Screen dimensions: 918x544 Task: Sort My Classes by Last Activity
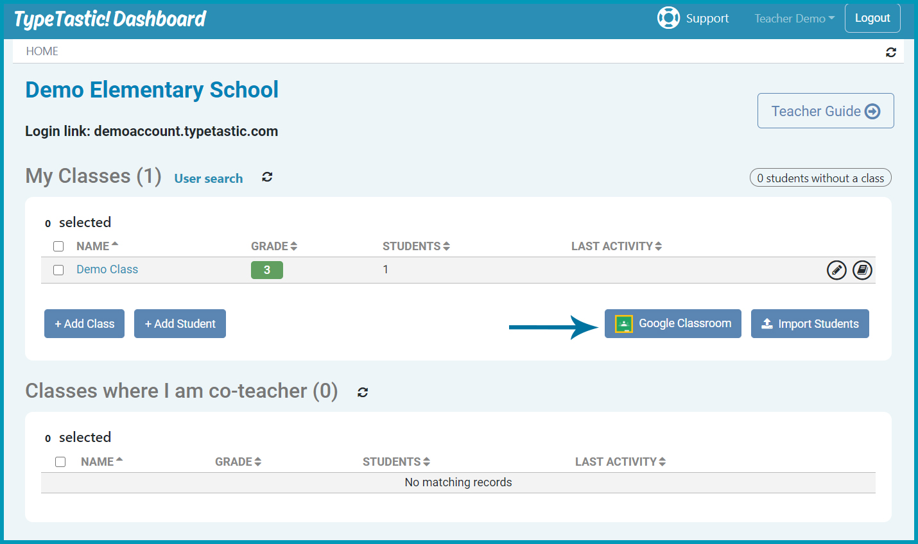pyautogui.click(x=616, y=246)
